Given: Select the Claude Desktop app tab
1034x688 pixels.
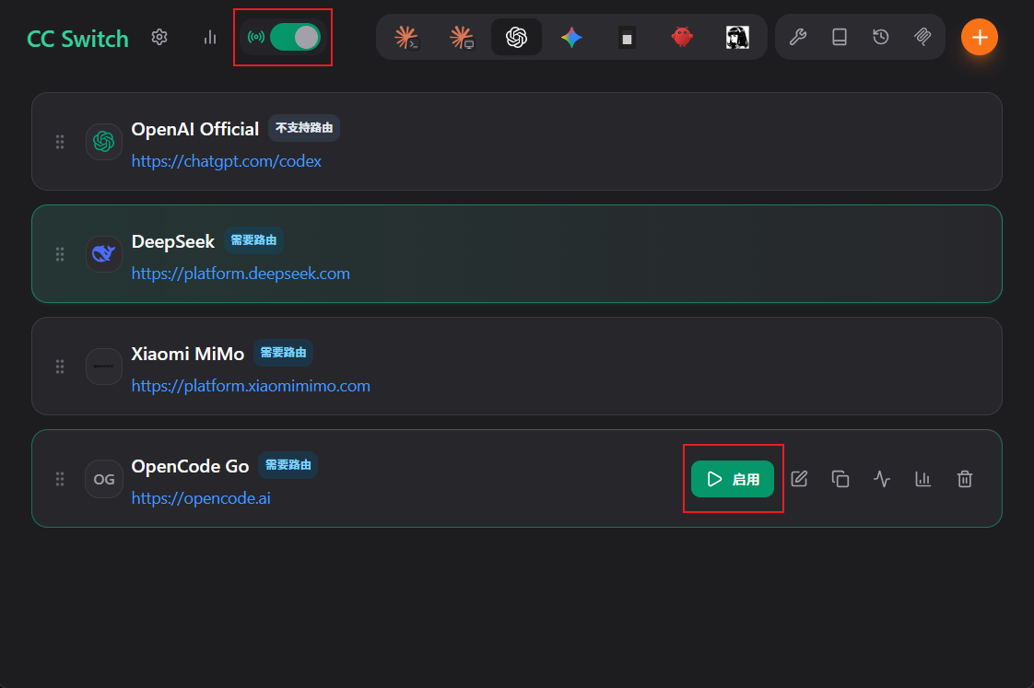Looking at the screenshot, I should point(462,37).
